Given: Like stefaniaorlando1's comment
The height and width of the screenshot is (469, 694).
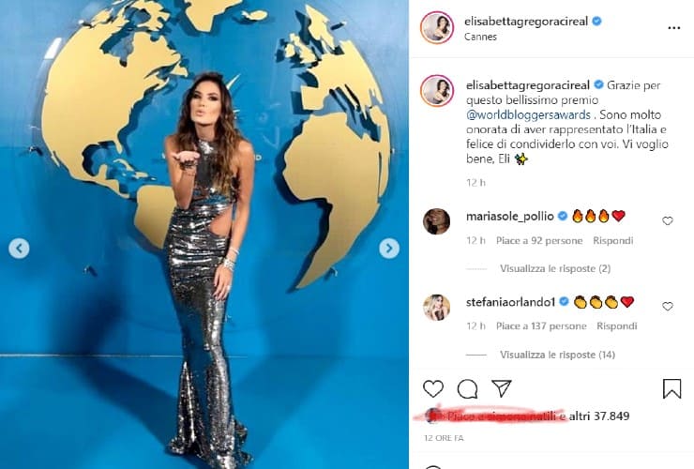Looking at the screenshot, I should pos(668,306).
